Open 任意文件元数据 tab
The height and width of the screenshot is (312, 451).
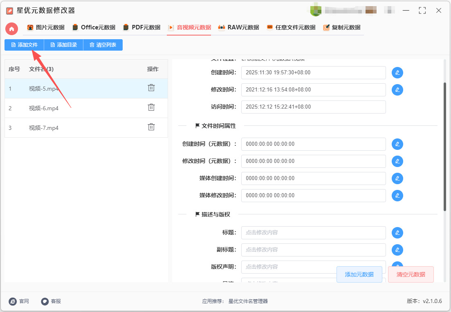click(x=291, y=28)
